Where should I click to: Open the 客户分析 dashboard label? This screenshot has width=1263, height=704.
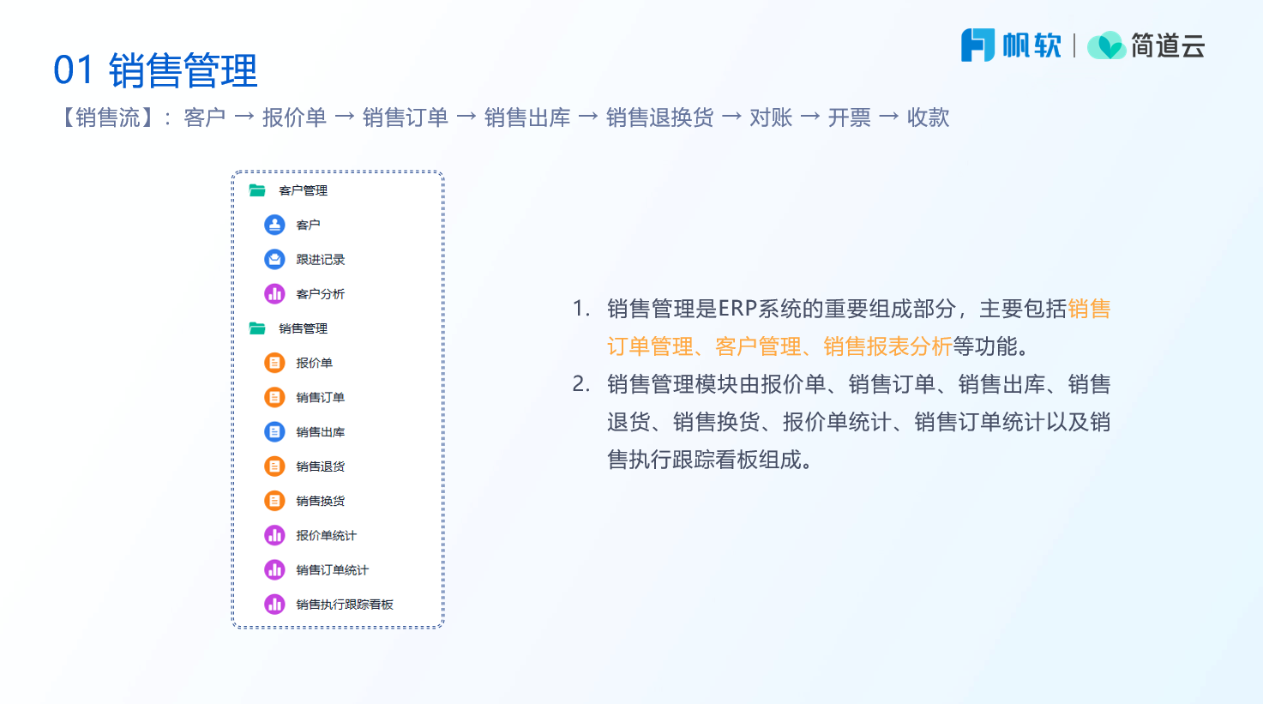click(x=320, y=294)
